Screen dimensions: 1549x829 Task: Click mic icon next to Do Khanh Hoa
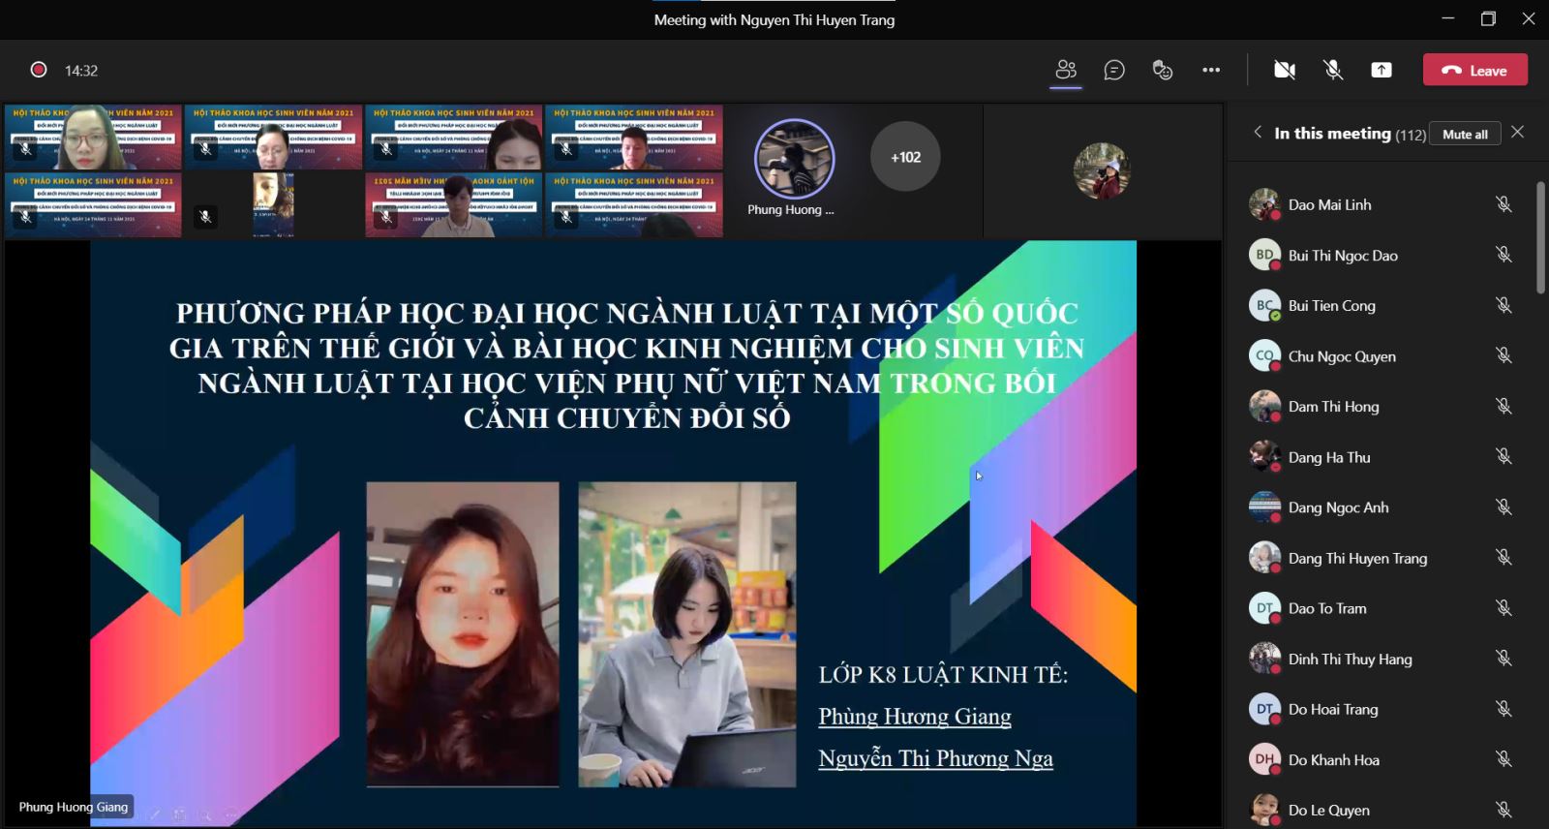point(1503,759)
